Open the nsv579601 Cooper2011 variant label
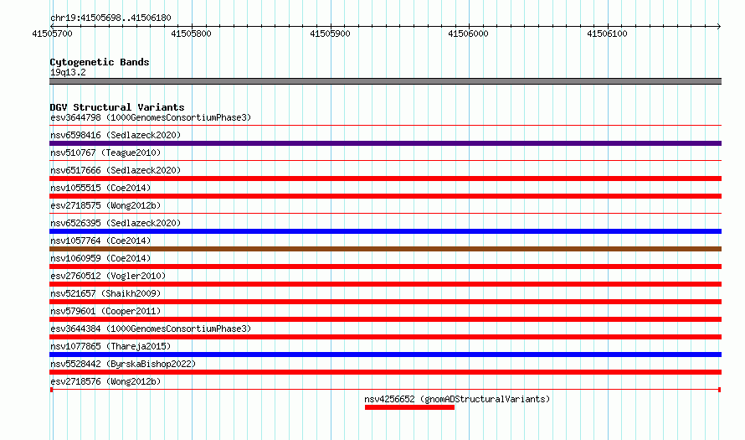745x440 pixels. [x=105, y=311]
